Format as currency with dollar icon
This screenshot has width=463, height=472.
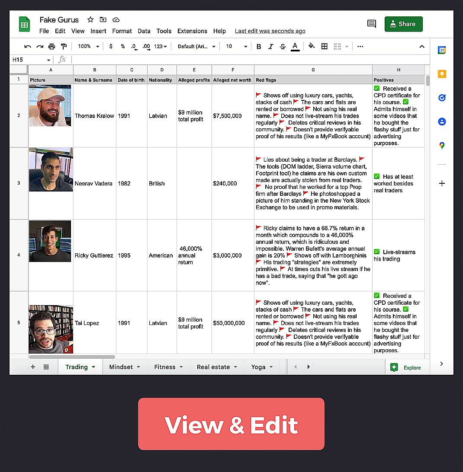coord(111,46)
